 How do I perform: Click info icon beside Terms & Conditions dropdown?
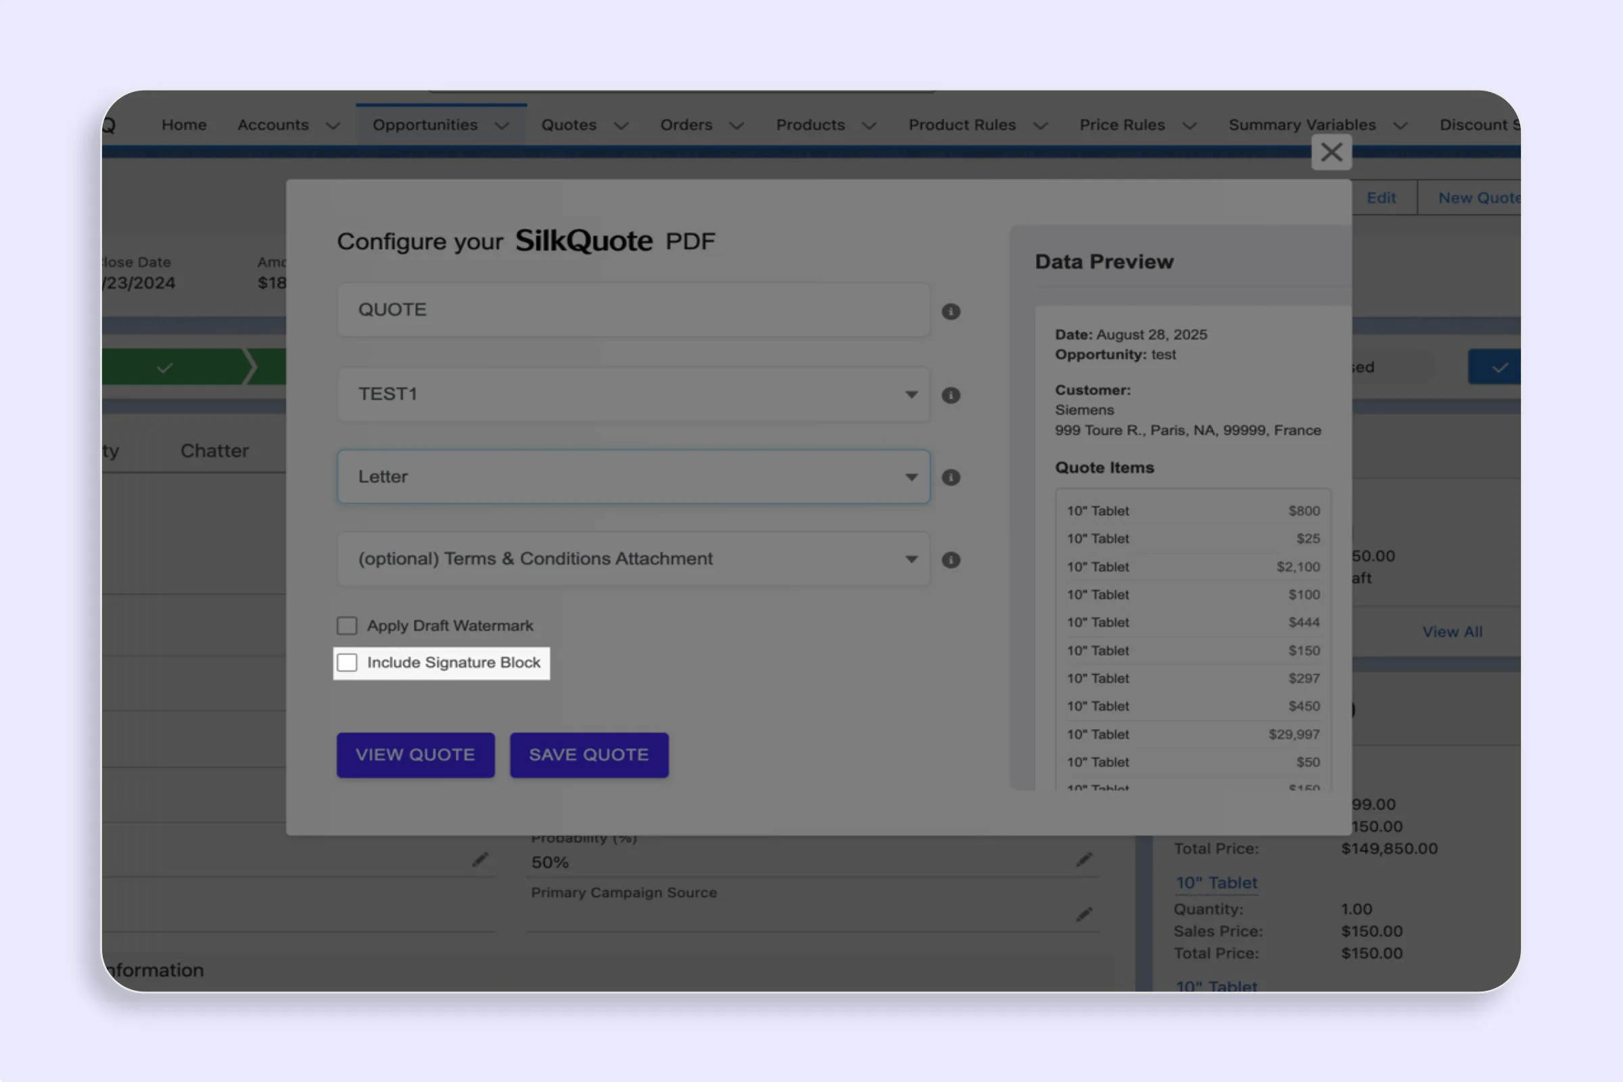click(x=951, y=560)
